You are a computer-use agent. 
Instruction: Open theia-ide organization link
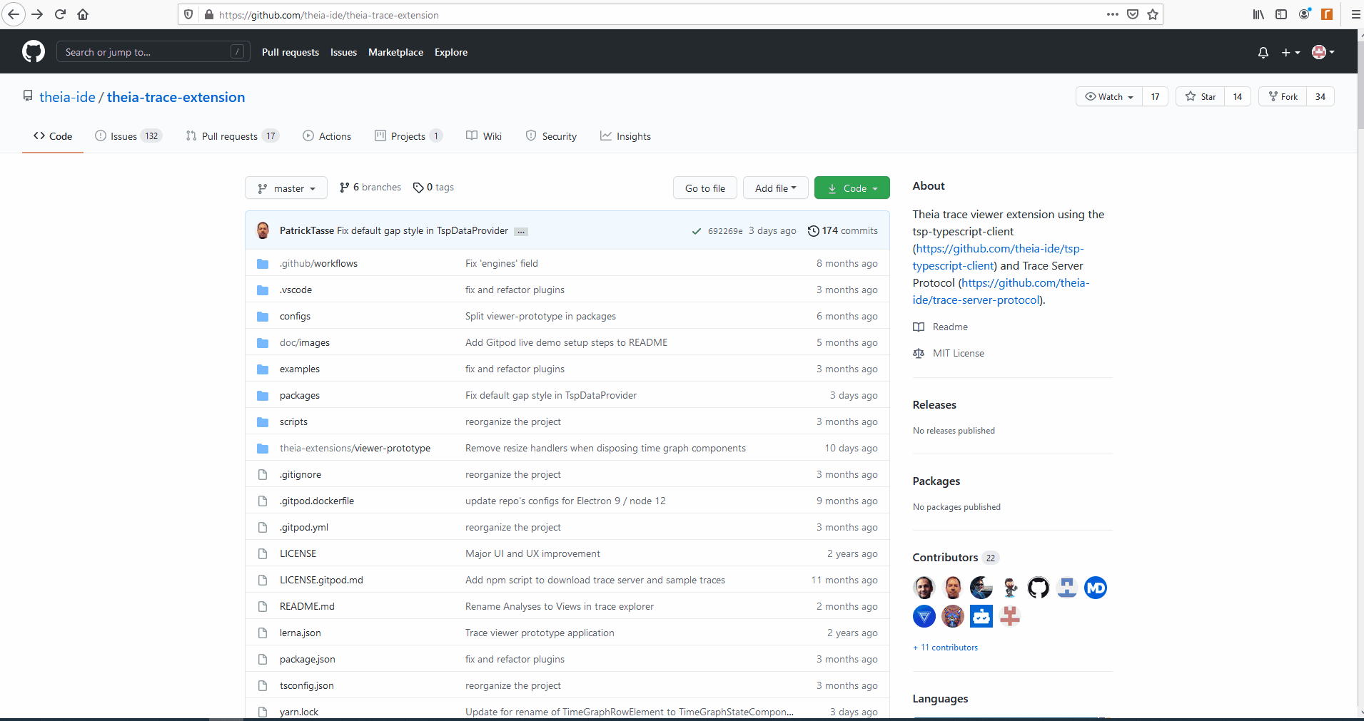pyautogui.click(x=67, y=97)
